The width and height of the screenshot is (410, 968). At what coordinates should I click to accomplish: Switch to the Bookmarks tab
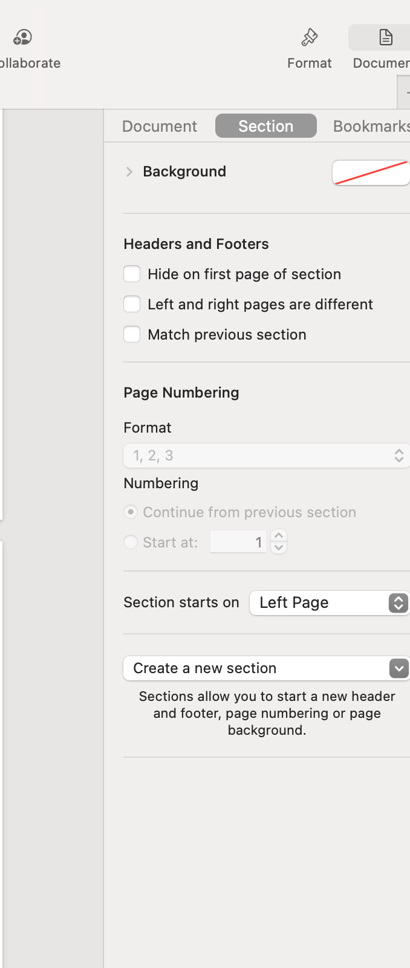(370, 126)
